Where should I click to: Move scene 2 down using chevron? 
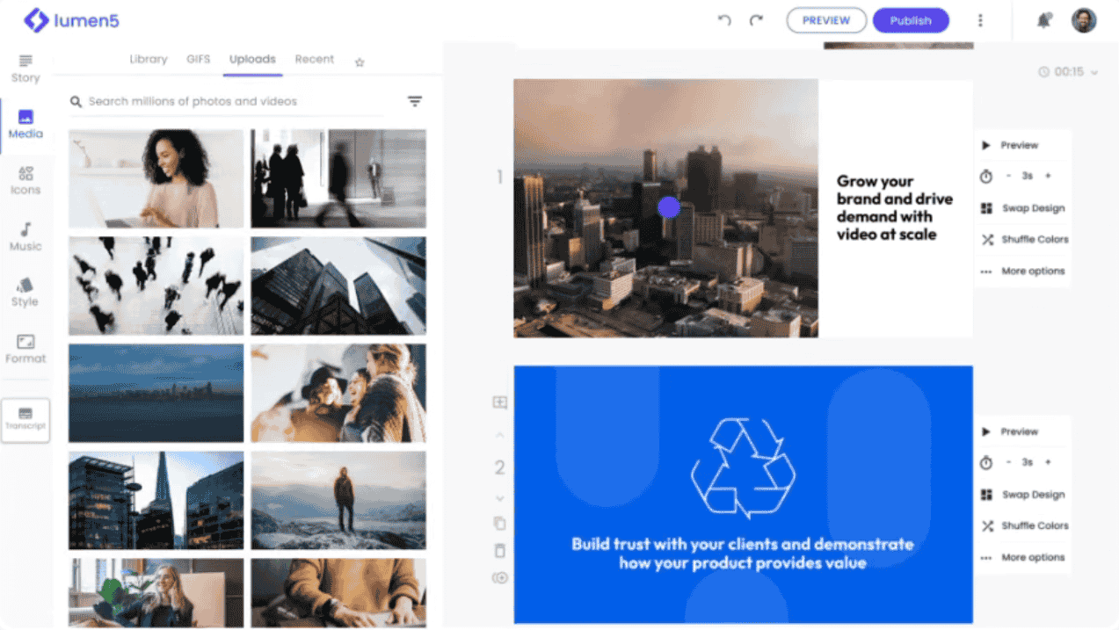499,497
